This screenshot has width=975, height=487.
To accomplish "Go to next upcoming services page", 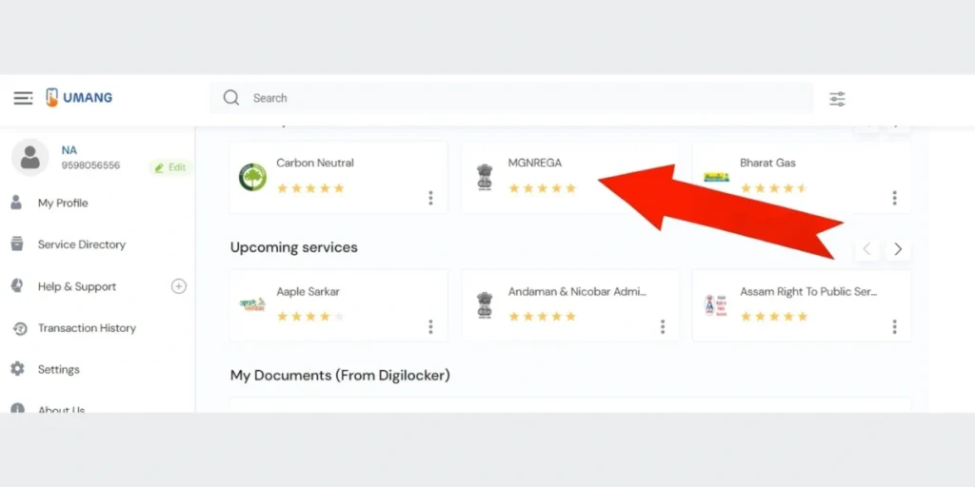I will 897,249.
